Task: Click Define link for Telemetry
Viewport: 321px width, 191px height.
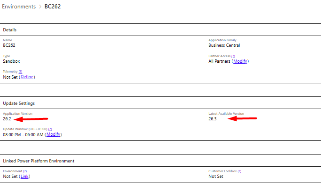Action: [27, 77]
